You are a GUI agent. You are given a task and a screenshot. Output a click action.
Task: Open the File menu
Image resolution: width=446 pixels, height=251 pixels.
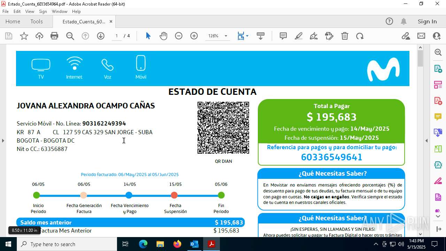(6, 12)
